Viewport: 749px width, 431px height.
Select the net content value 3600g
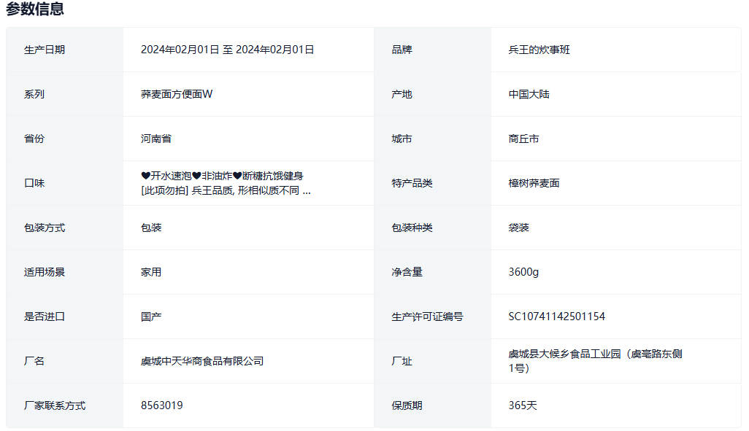point(523,272)
